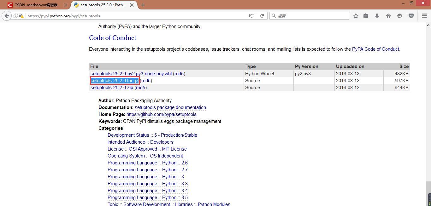Open Software Development topic link
The height and width of the screenshot is (206, 431).
[147, 204]
